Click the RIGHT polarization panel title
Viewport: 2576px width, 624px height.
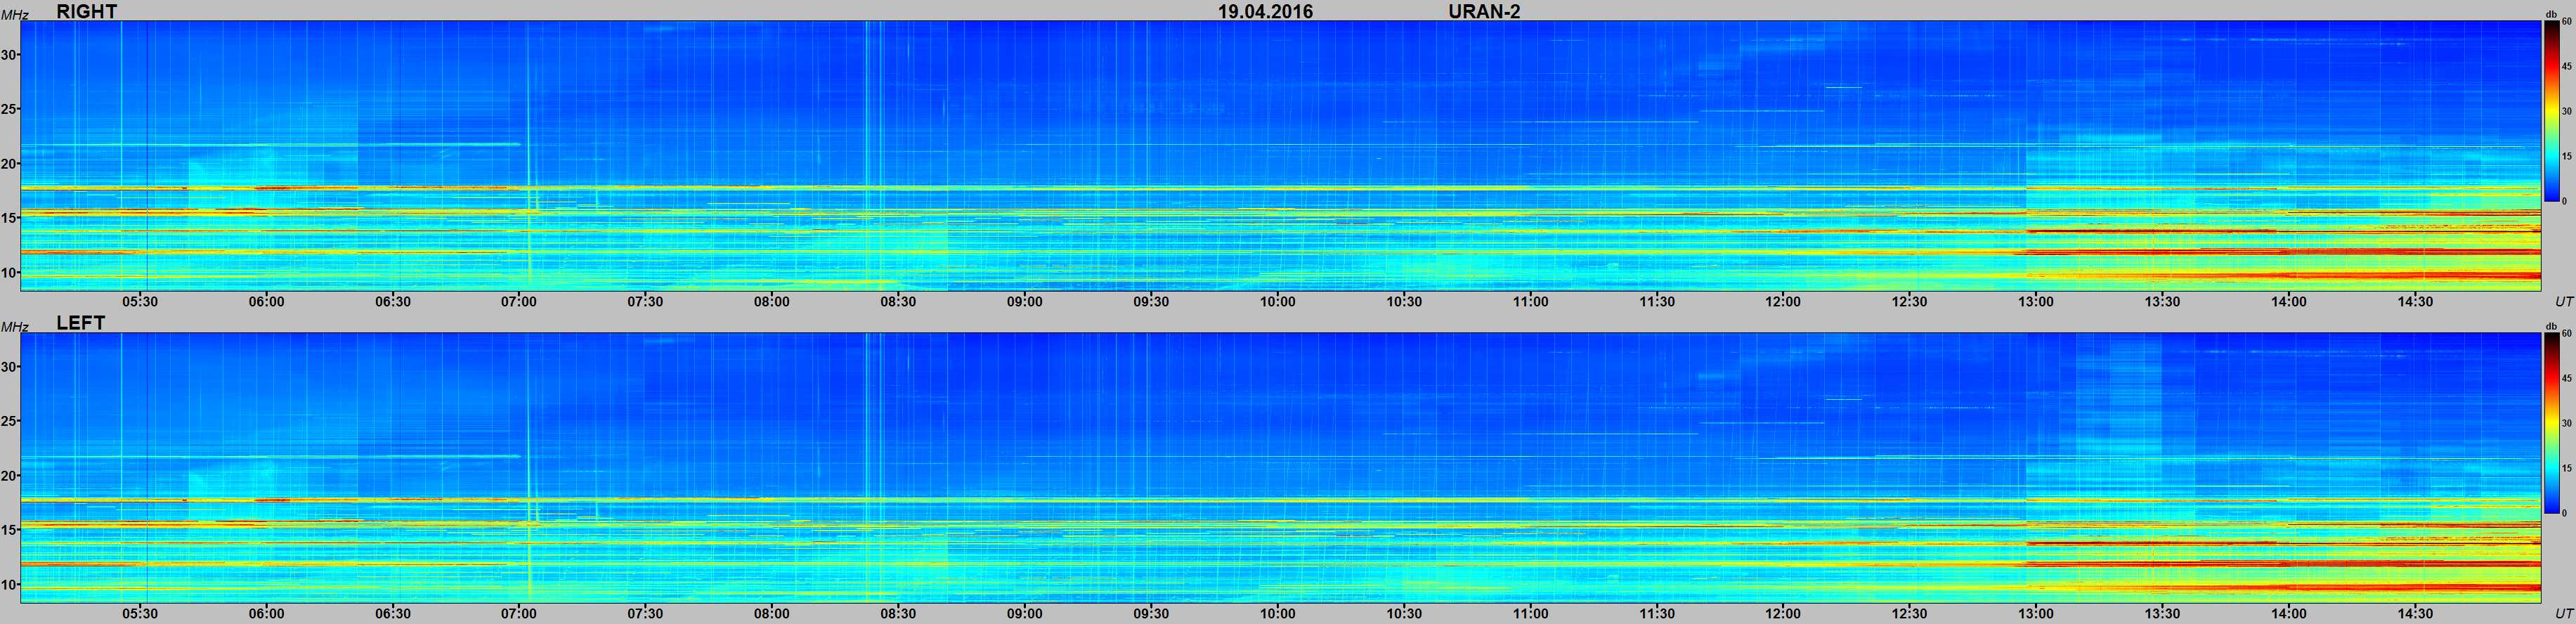pyautogui.click(x=86, y=11)
